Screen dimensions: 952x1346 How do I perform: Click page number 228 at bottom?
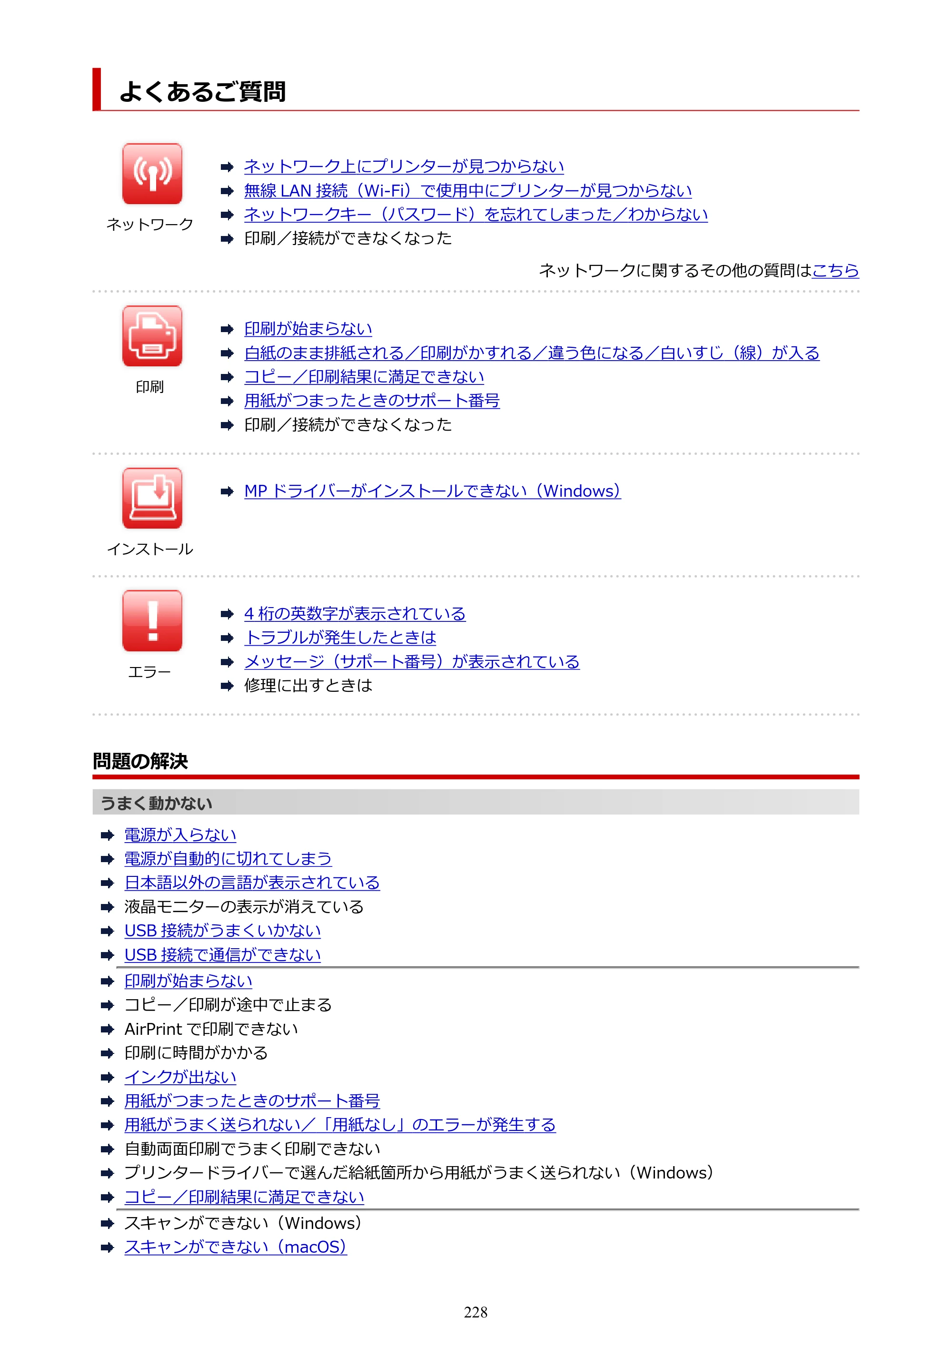click(476, 1312)
